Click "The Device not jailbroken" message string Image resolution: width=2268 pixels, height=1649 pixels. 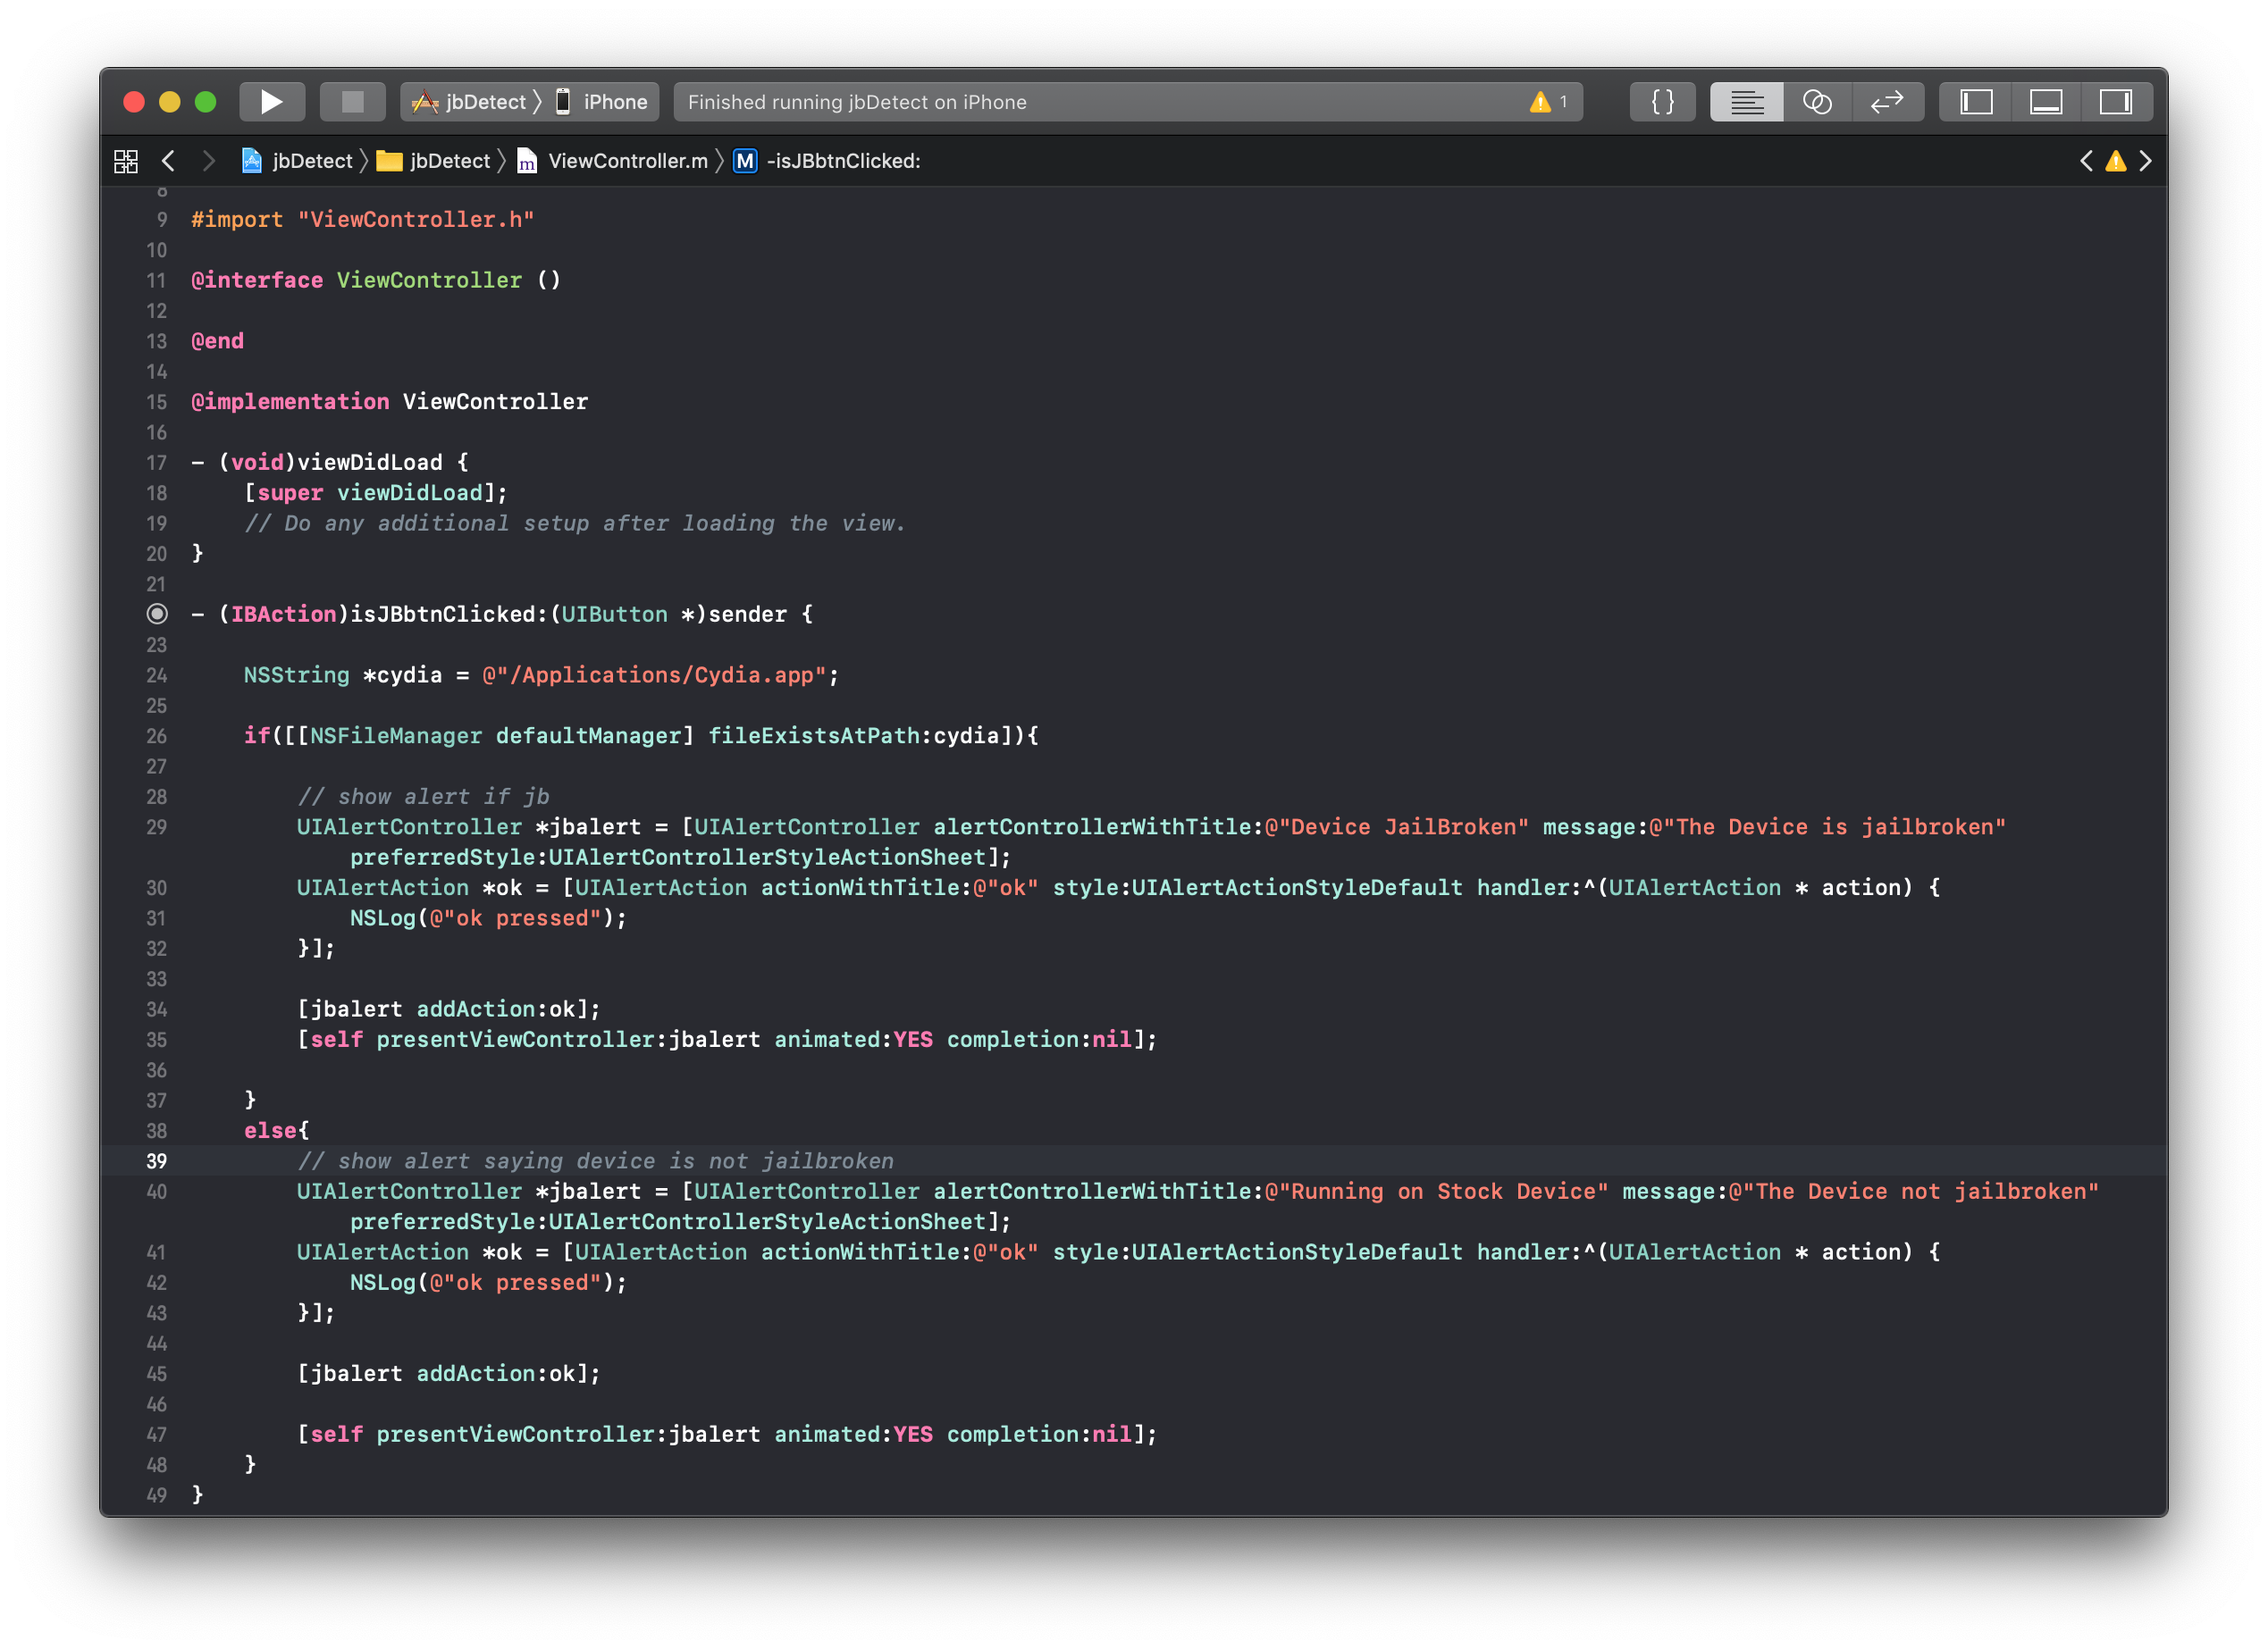click(x=1913, y=1192)
